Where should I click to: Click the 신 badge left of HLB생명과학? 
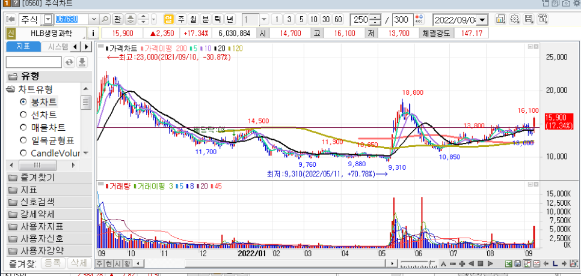click(10, 33)
